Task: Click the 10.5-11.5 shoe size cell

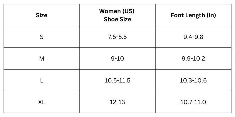Action: click(117, 80)
